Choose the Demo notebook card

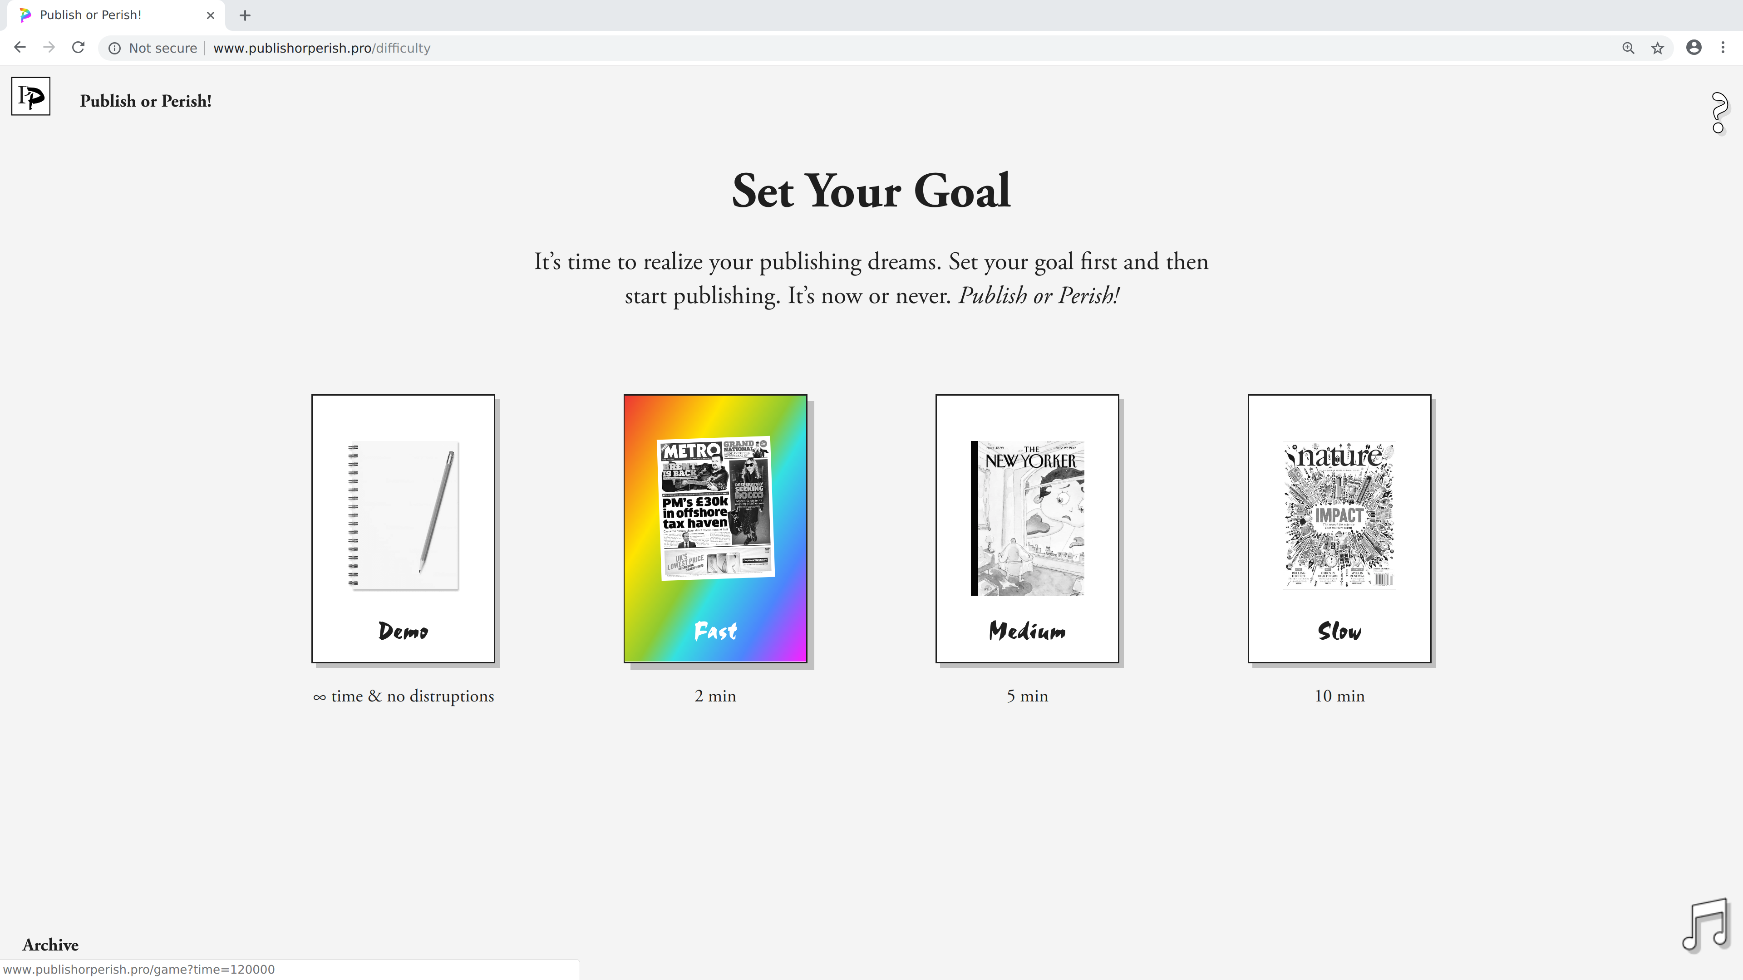pyautogui.click(x=403, y=528)
